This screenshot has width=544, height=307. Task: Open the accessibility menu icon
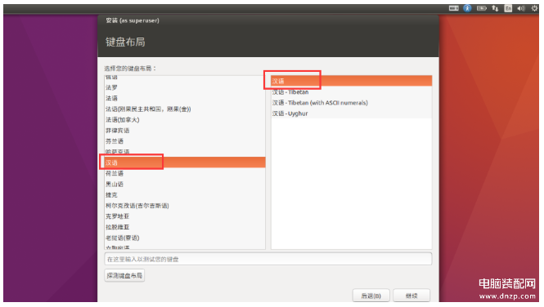467,8
